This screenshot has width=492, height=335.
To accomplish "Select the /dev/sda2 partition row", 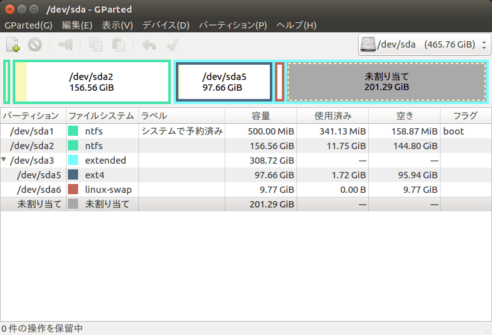I will coord(246,145).
